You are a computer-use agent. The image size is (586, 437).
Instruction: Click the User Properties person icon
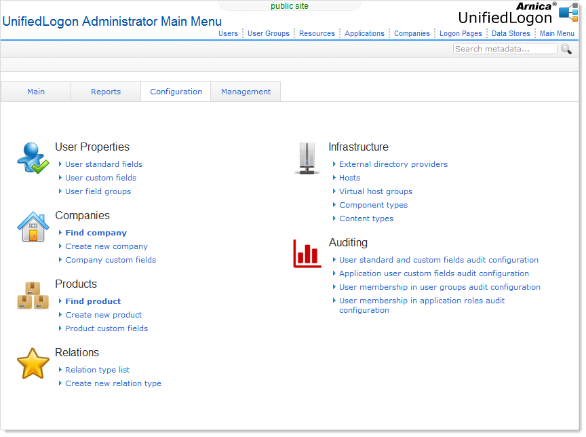[x=33, y=158]
